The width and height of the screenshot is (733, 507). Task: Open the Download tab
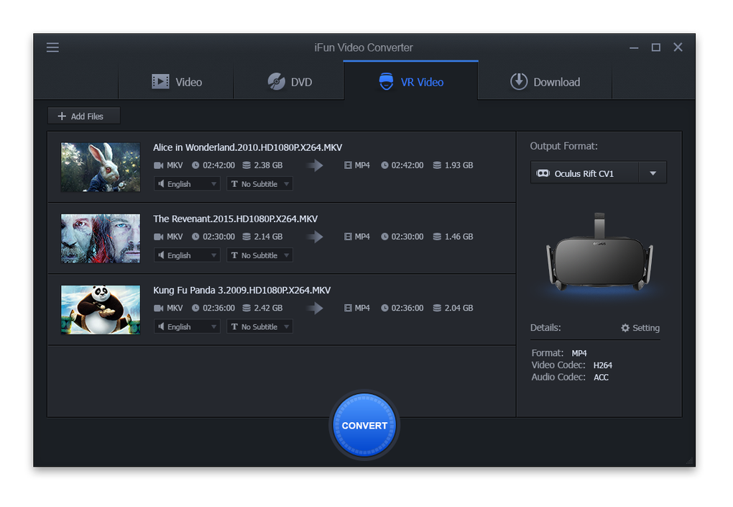[545, 82]
